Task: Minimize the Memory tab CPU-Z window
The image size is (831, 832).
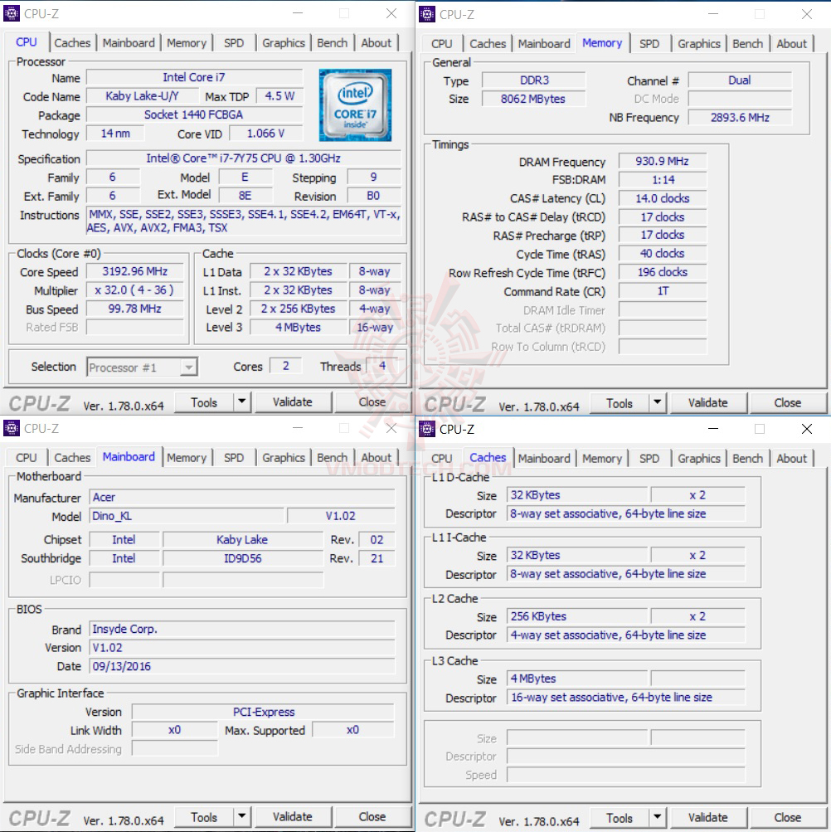Action: (713, 14)
